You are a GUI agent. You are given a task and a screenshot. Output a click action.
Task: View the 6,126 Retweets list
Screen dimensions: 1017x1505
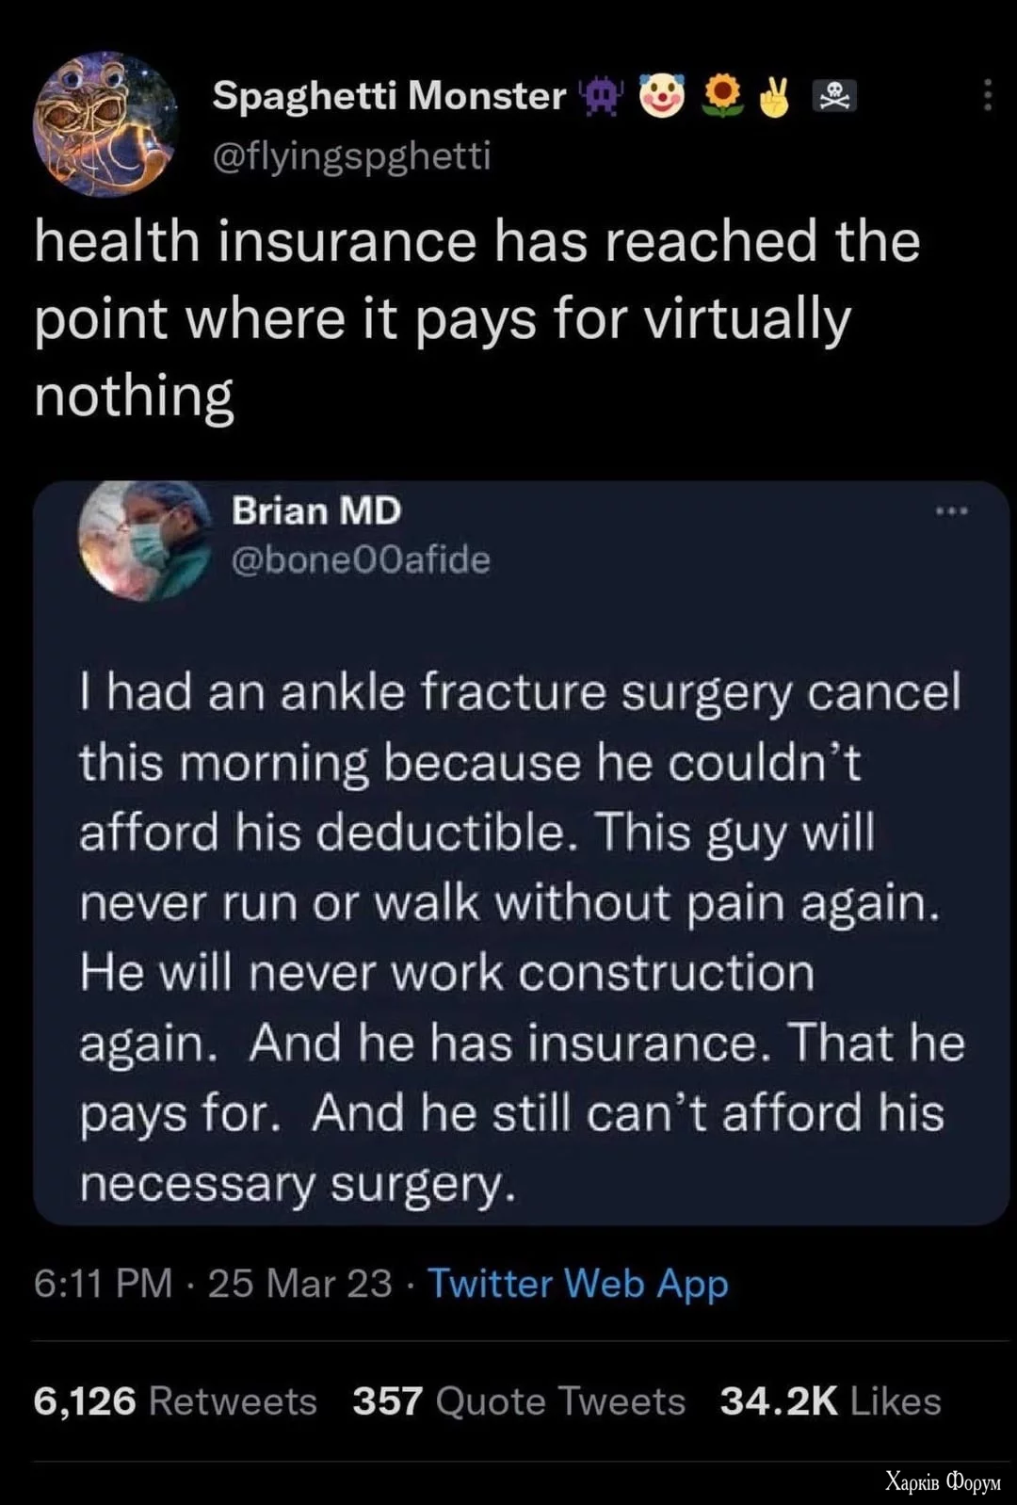coord(175,1401)
